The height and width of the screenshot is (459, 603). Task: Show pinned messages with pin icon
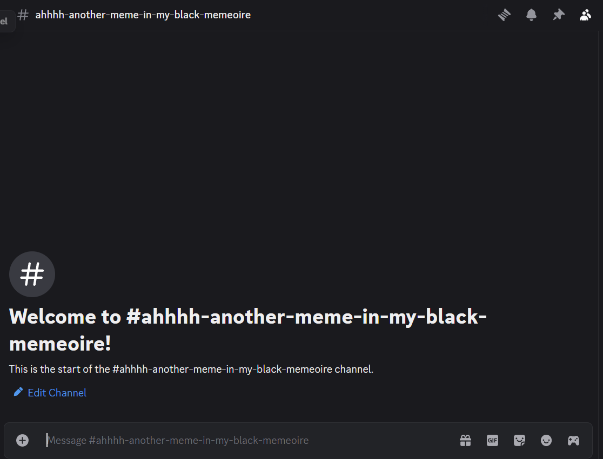click(558, 15)
